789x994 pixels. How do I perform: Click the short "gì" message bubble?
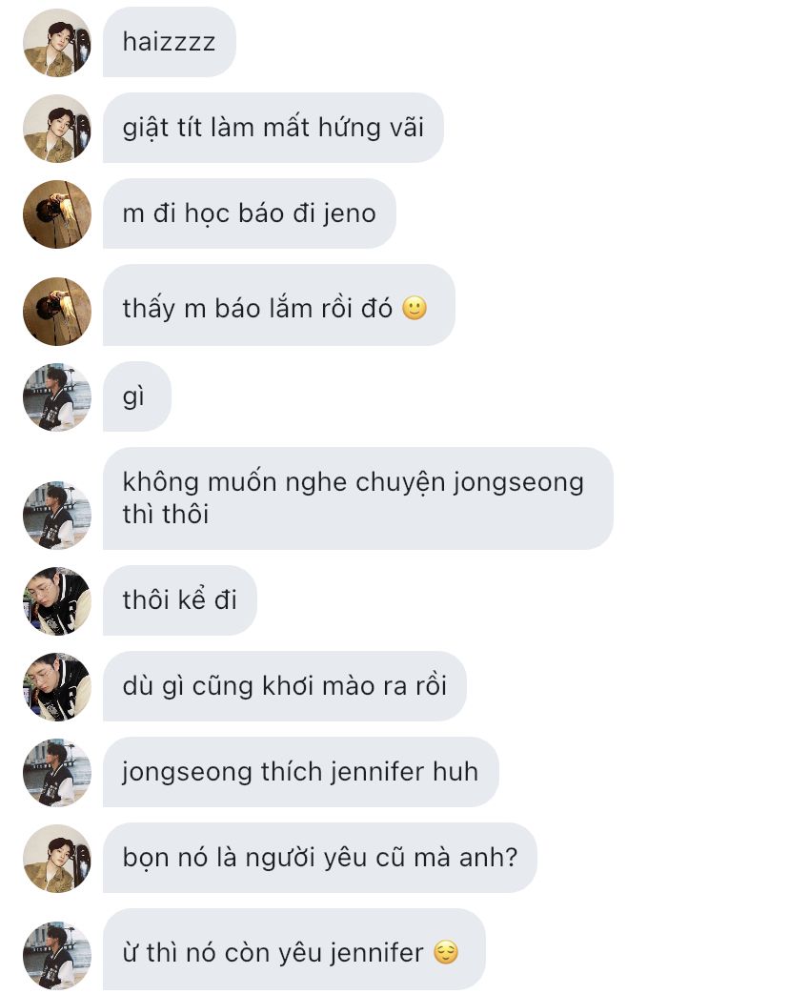(137, 396)
